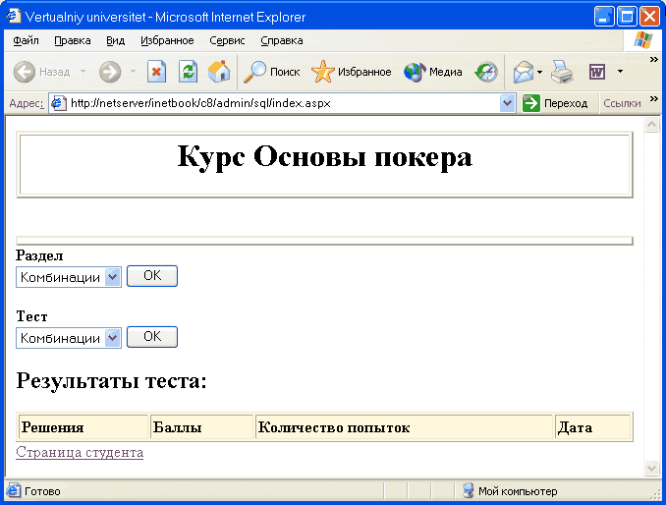Open the Правка menu
Image resolution: width=666 pixels, height=505 pixels.
[73, 40]
